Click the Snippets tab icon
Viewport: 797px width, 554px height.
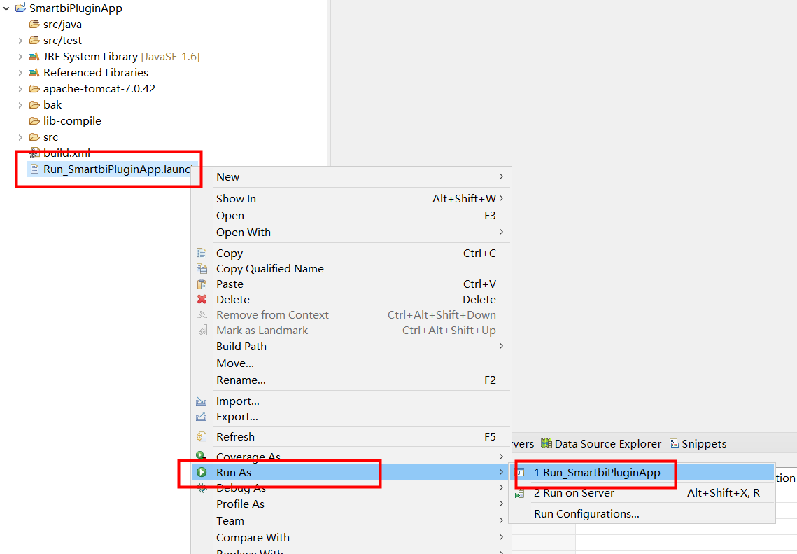[674, 443]
